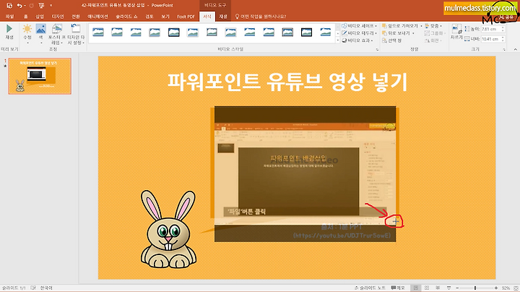Screen dimensions: 520x292
Task: Apply the fifth dark-framed video style
Action: click(174, 33)
